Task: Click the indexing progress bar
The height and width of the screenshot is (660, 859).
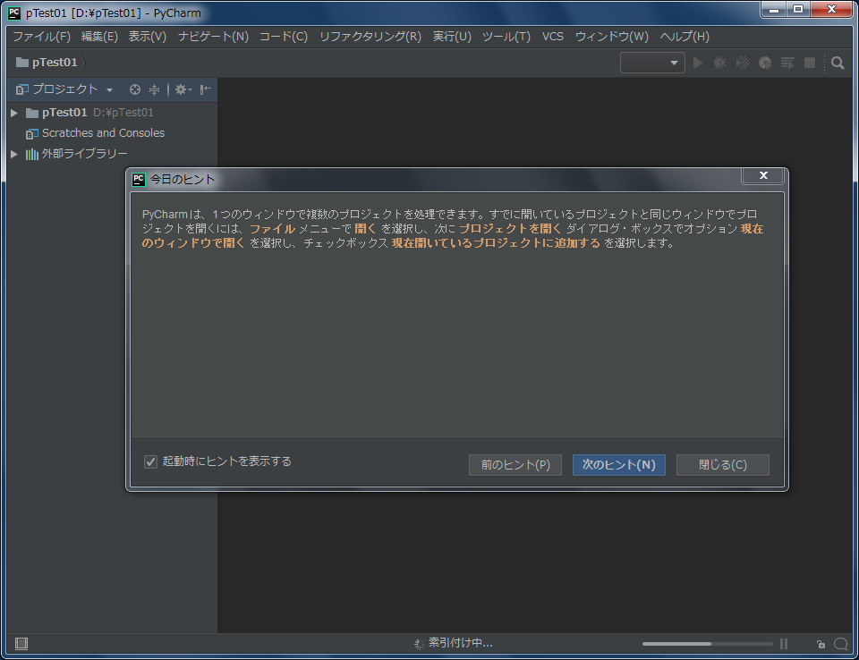Action: (x=707, y=644)
